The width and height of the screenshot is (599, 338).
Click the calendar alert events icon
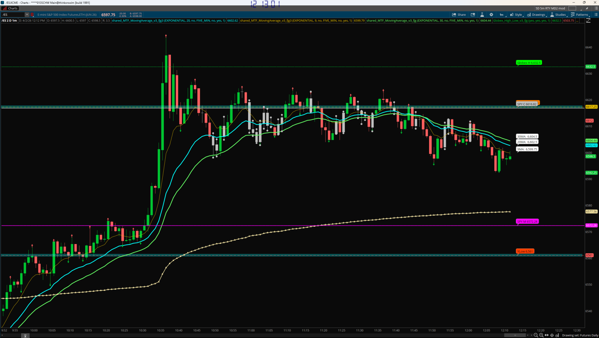[x=473, y=15]
